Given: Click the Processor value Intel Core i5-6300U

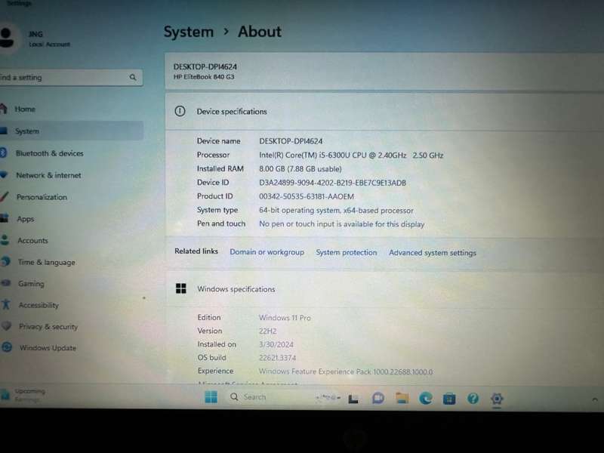Looking at the screenshot, I should tap(351, 156).
